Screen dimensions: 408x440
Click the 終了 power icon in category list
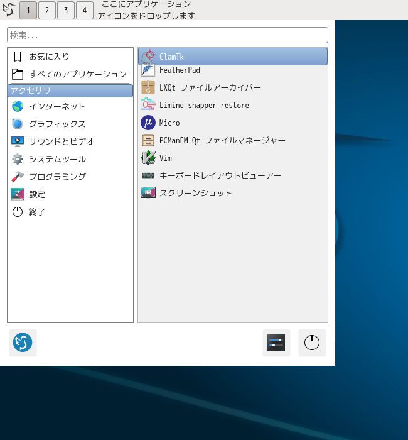18,212
